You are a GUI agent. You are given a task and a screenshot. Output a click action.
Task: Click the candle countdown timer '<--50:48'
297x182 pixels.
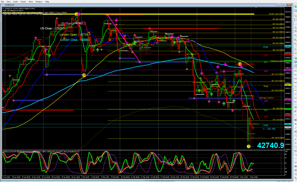[x=269, y=129]
